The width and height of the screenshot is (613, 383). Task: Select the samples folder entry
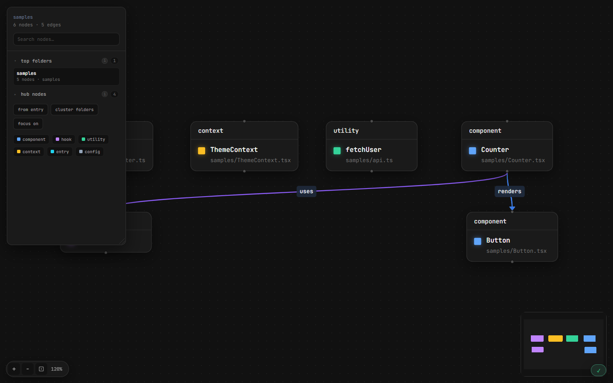pos(66,77)
